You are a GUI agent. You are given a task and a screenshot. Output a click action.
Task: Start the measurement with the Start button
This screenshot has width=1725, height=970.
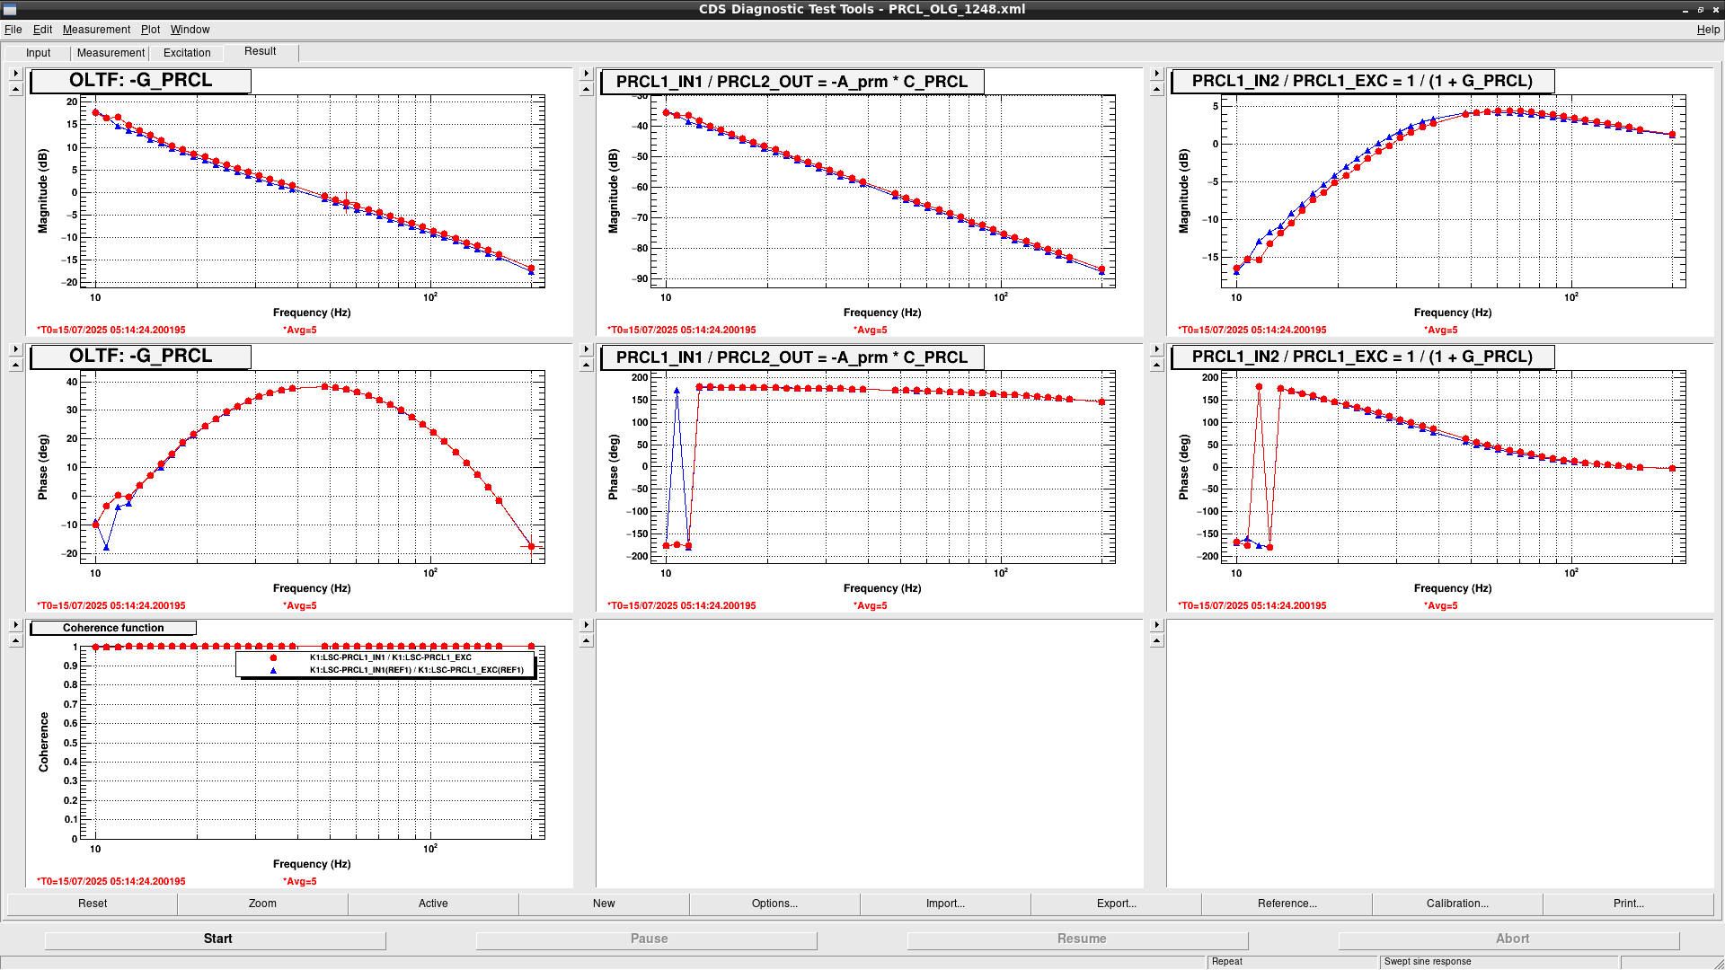pos(216,939)
